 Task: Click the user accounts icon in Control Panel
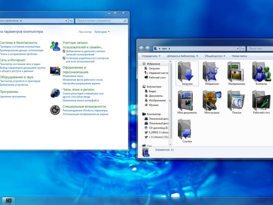55,46
